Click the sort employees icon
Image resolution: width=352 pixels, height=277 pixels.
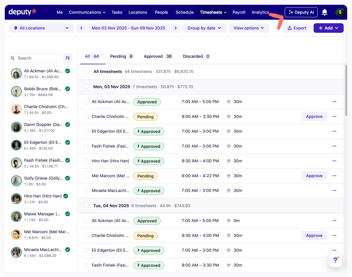[68, 58]
